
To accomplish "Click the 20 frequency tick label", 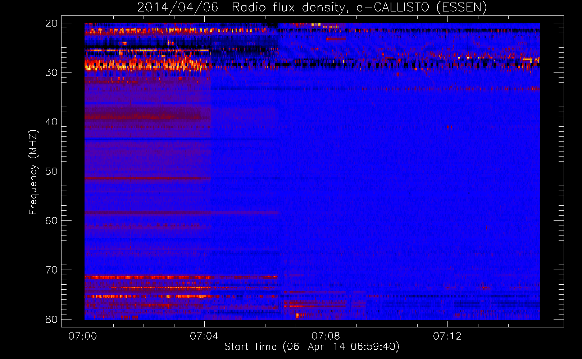I will pyautogui.click(x=52, y=23).
